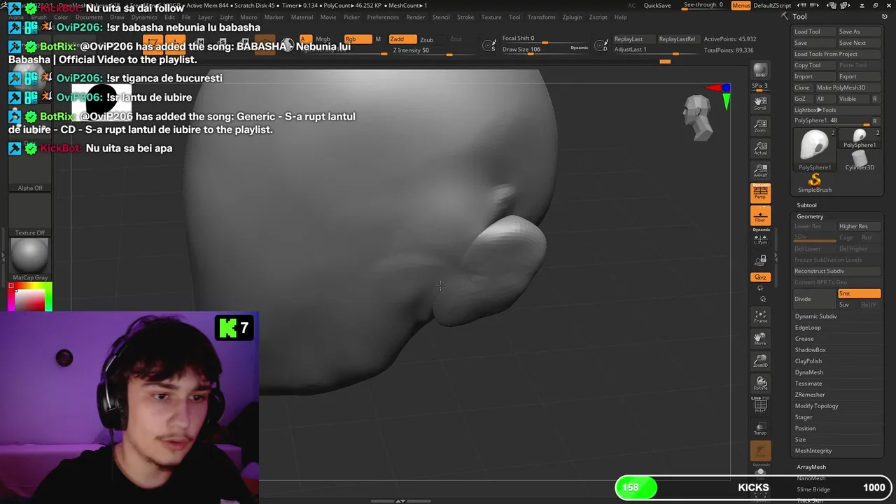Select the Rotate view icon
Viewport: 896px width, 504px height.
pos(760,384)
